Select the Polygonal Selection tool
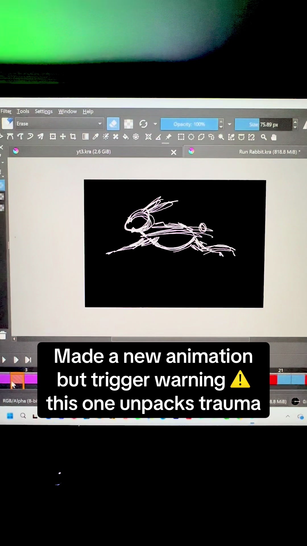 coord(201,137)
